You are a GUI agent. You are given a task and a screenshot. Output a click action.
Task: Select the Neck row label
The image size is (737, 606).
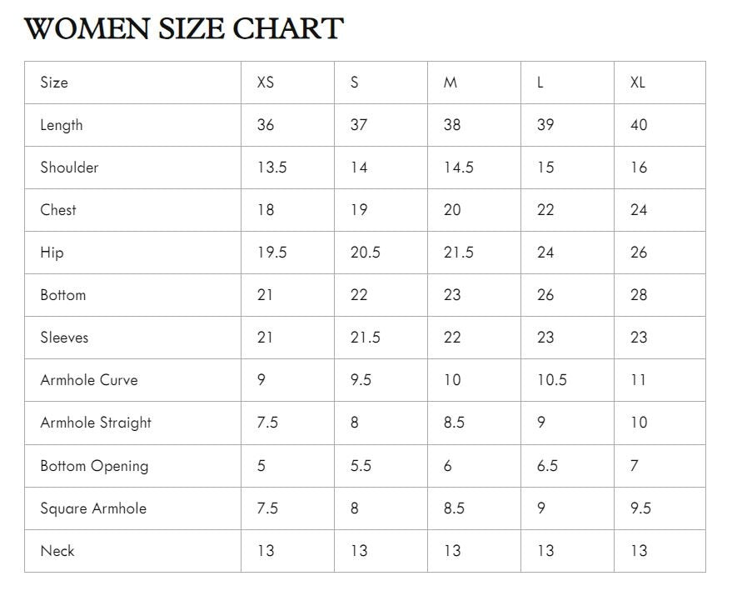pyautogui.click(x=57, y=551)
